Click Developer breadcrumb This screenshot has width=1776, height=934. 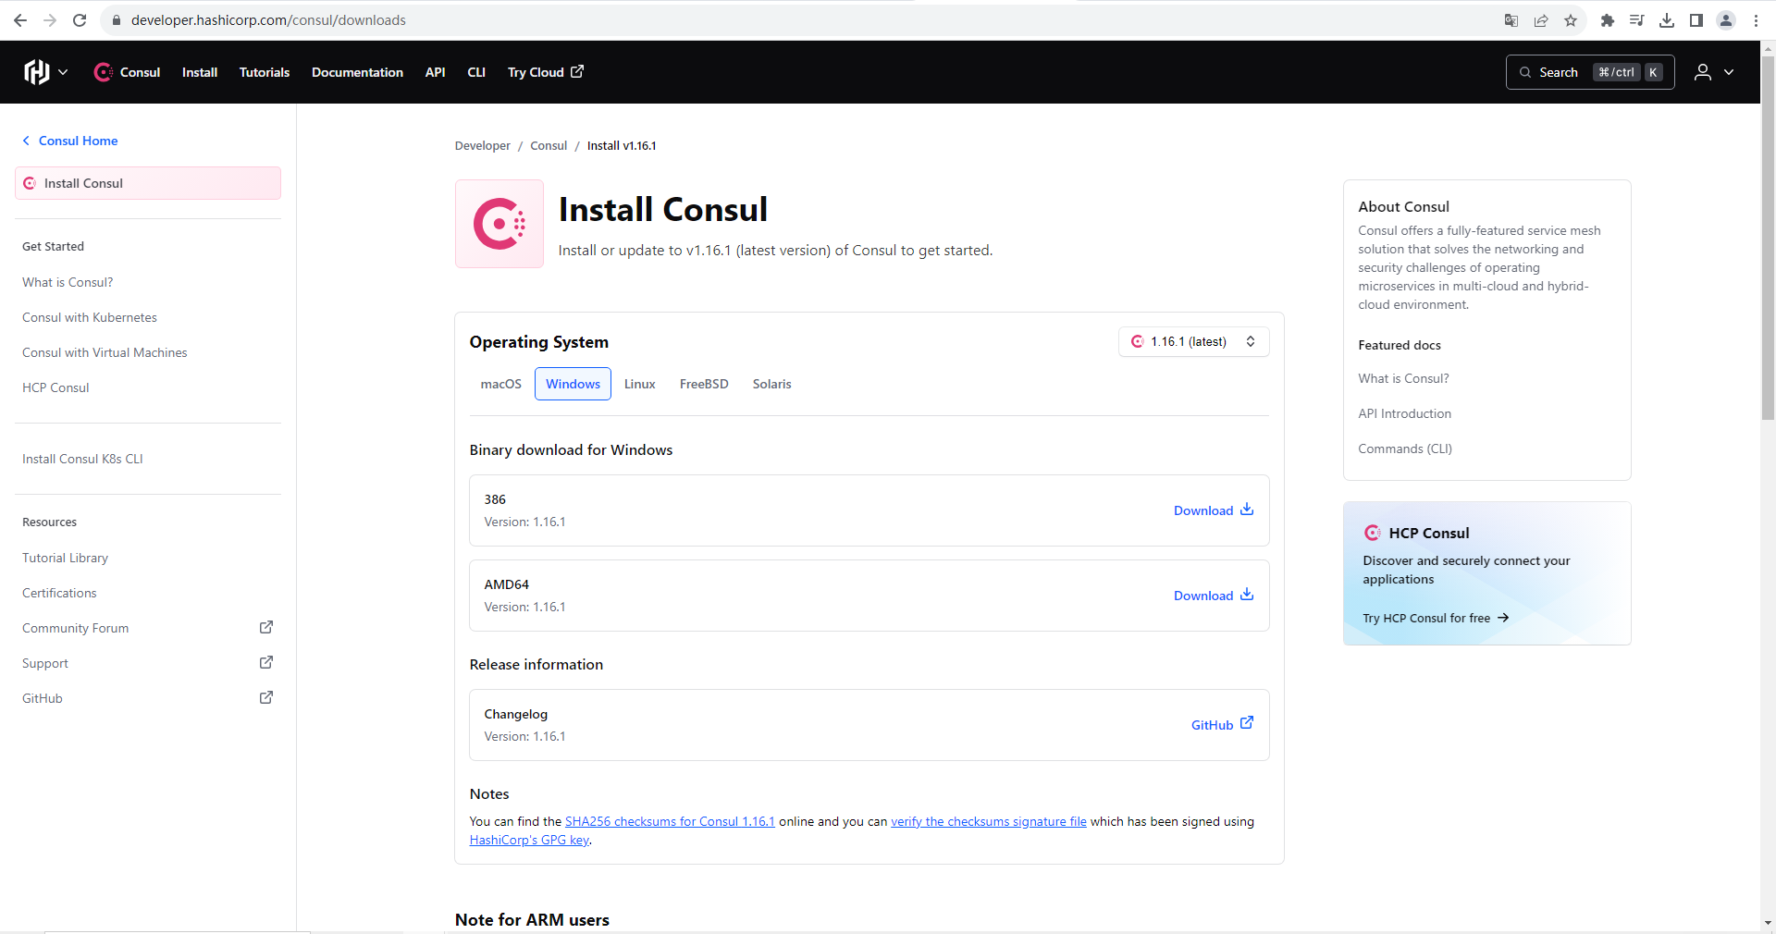(482, 145)
